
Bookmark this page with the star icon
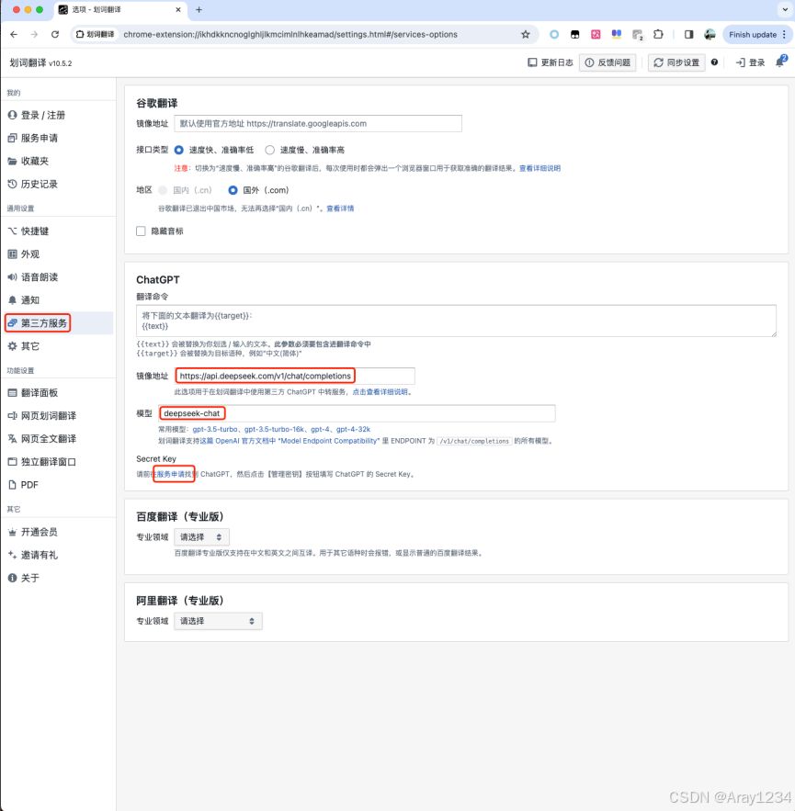coord(526,35)
